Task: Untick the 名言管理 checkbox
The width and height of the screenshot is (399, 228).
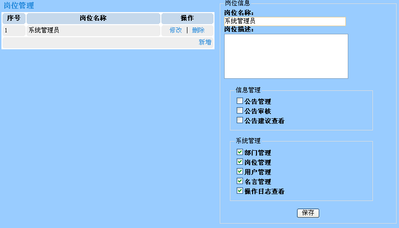Action: coord(240,181)
